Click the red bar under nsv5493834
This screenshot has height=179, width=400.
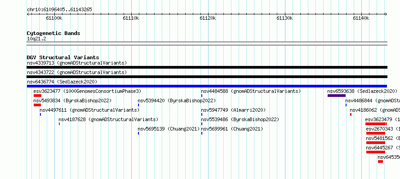click(37, 105)
